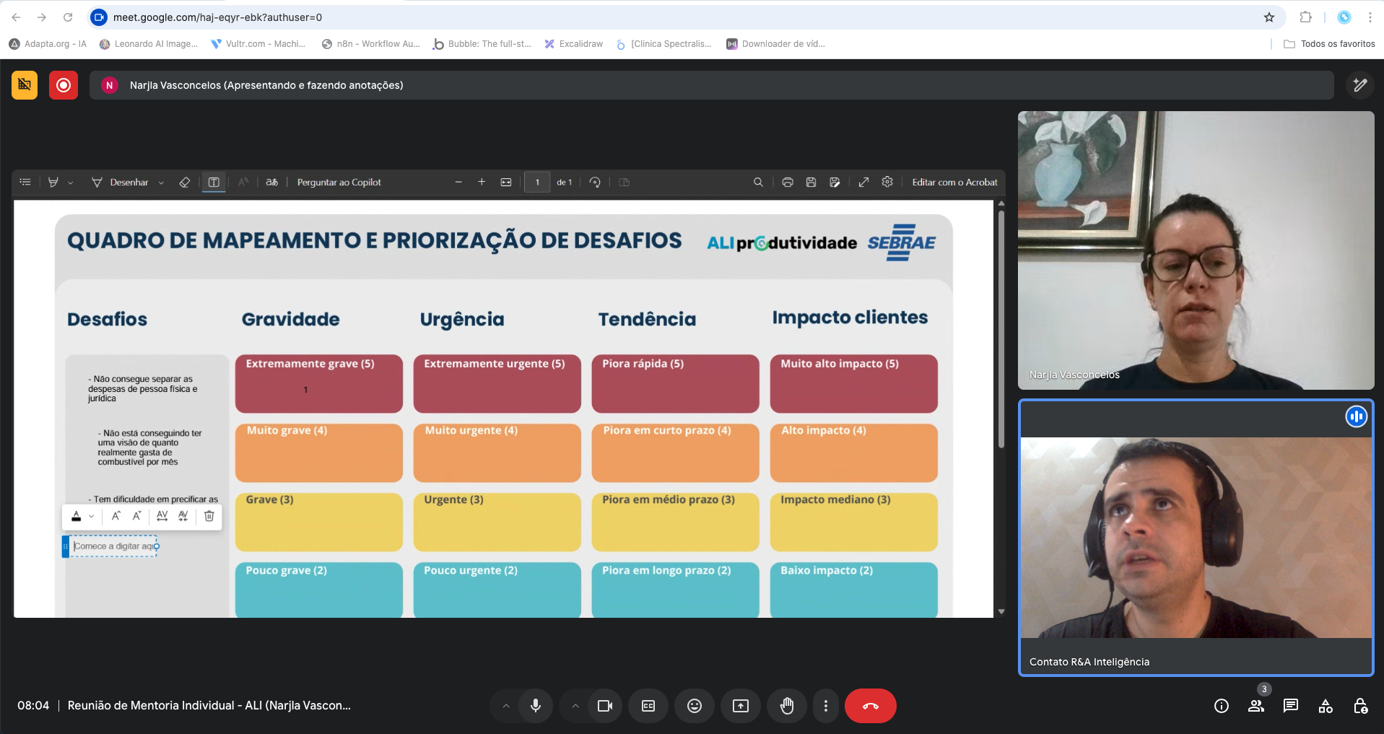Toggle the add text tool
Image resolution: width=1384 pixels, height=734 pixels.
pyautogui.click(x=214, y=183)
